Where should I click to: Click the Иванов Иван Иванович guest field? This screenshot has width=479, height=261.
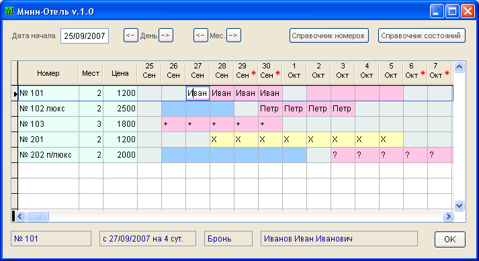pyautogui.click(x=339, y=238)
